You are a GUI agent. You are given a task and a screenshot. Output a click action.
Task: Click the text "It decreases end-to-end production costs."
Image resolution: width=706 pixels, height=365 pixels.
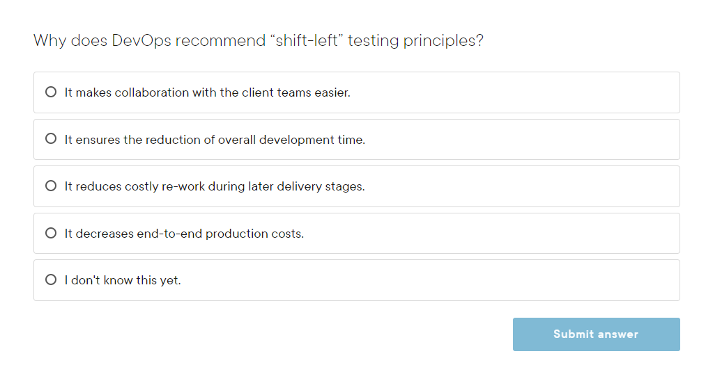coord(184,234)
